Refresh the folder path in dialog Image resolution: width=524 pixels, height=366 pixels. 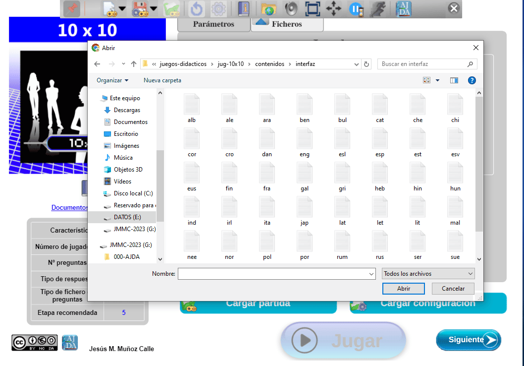pyautogui.click(x=367, y=64)
